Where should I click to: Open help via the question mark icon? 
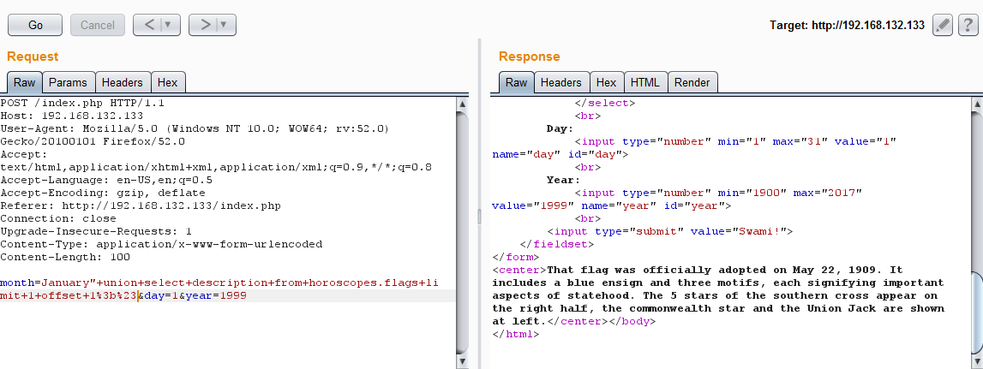pos(968,25)
